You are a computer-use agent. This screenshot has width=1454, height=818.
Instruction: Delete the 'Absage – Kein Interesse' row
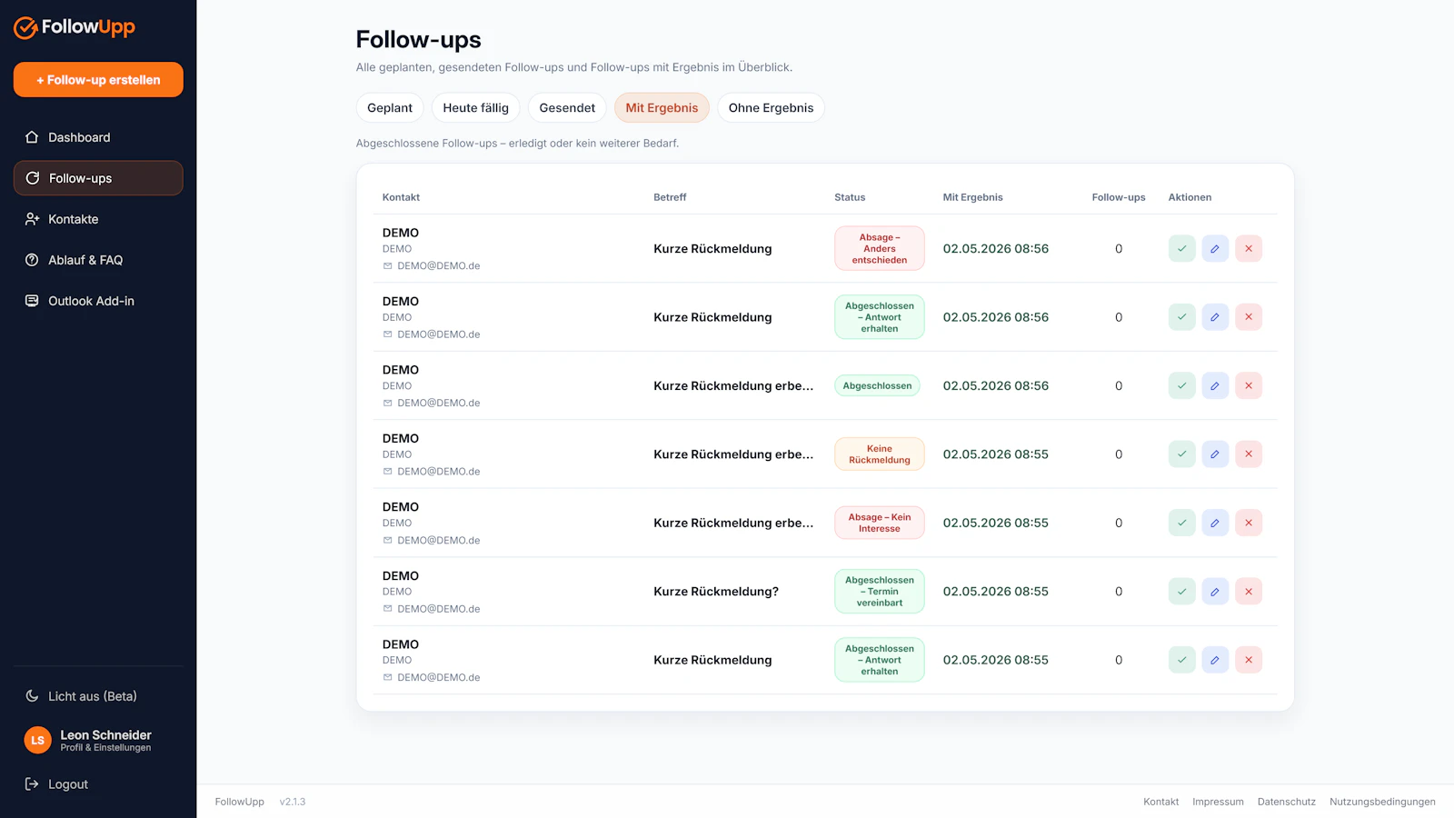(x=1249, y=523)
